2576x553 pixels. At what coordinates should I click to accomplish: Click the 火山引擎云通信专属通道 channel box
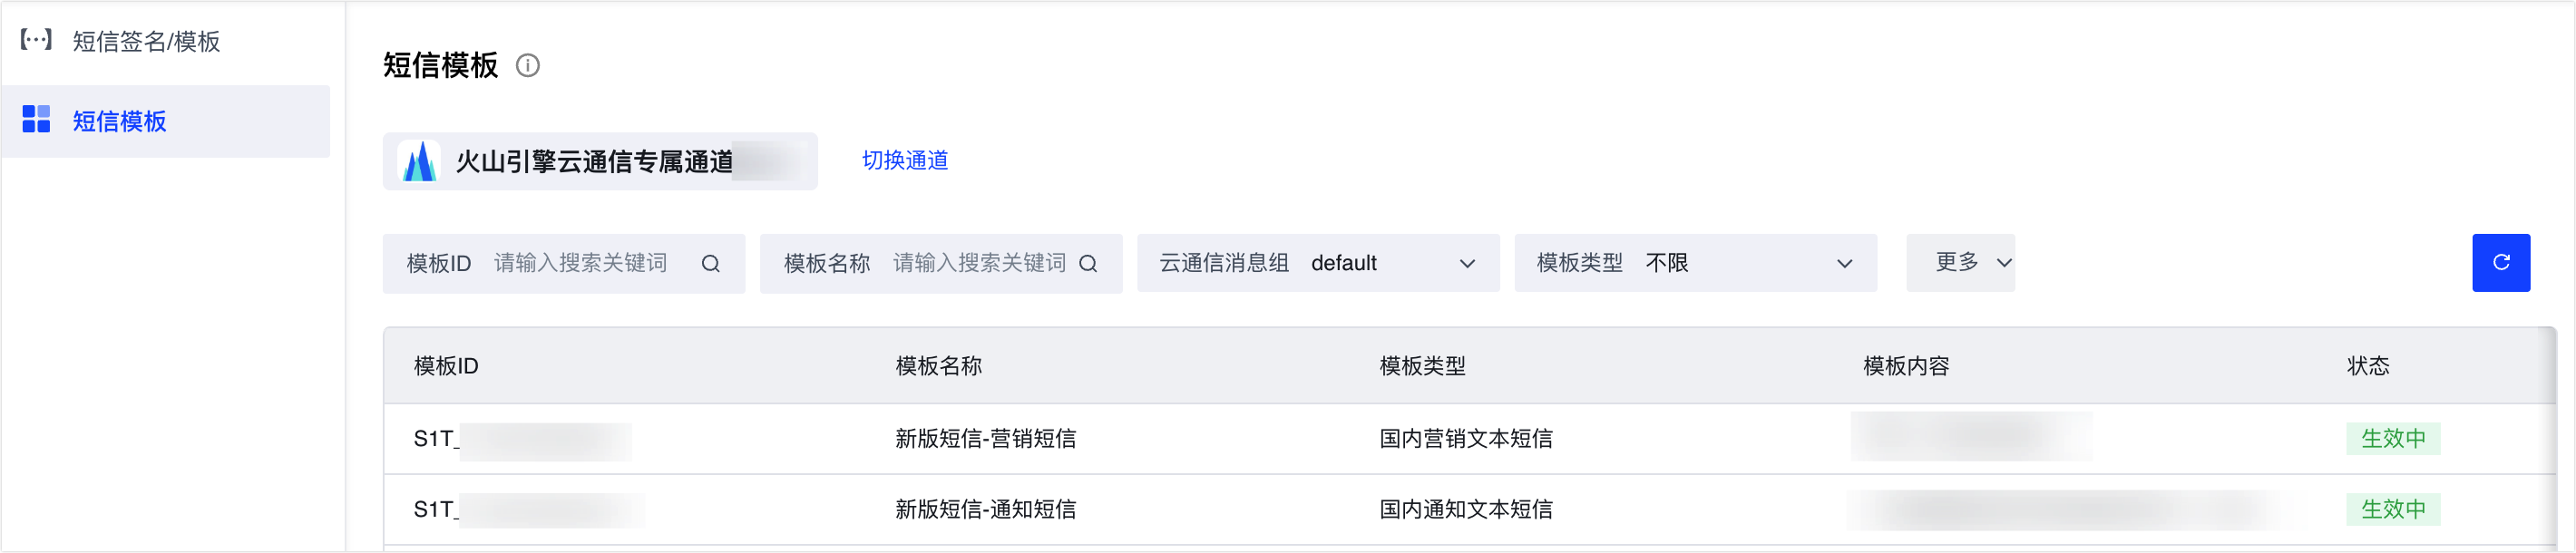pos(598,162)
